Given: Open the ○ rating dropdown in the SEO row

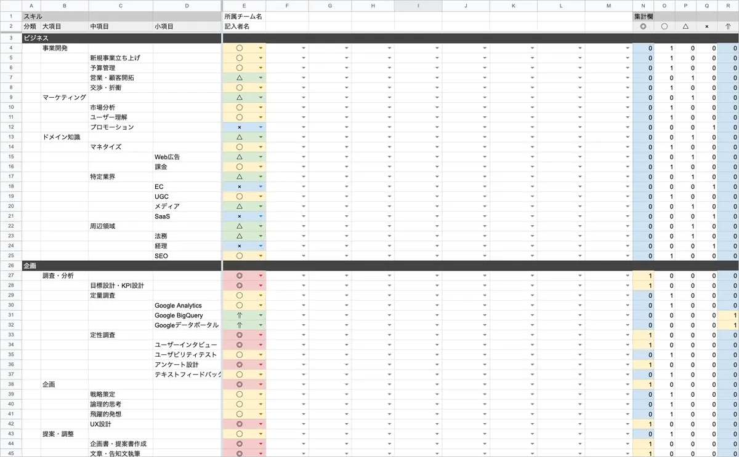Looking at the screenshot, I should pos(261,256).
